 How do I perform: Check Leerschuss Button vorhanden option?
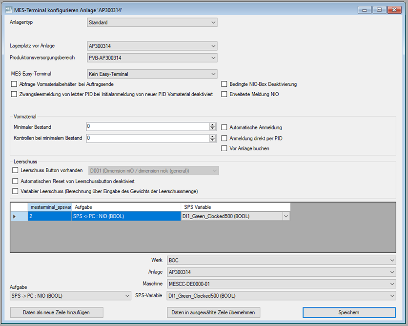15,170
